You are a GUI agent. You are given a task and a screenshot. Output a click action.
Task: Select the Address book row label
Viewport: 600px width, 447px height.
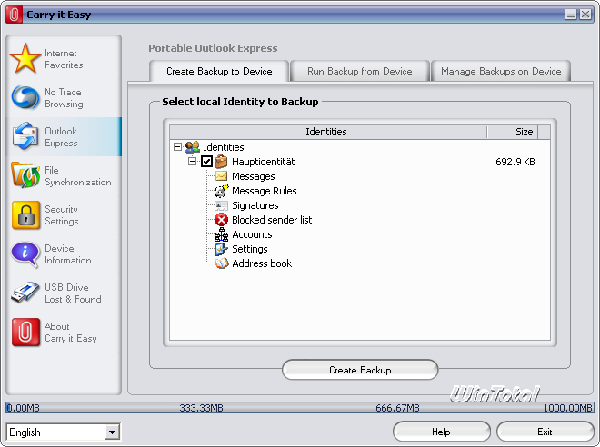pyautogui.click(x=262, y=263)
